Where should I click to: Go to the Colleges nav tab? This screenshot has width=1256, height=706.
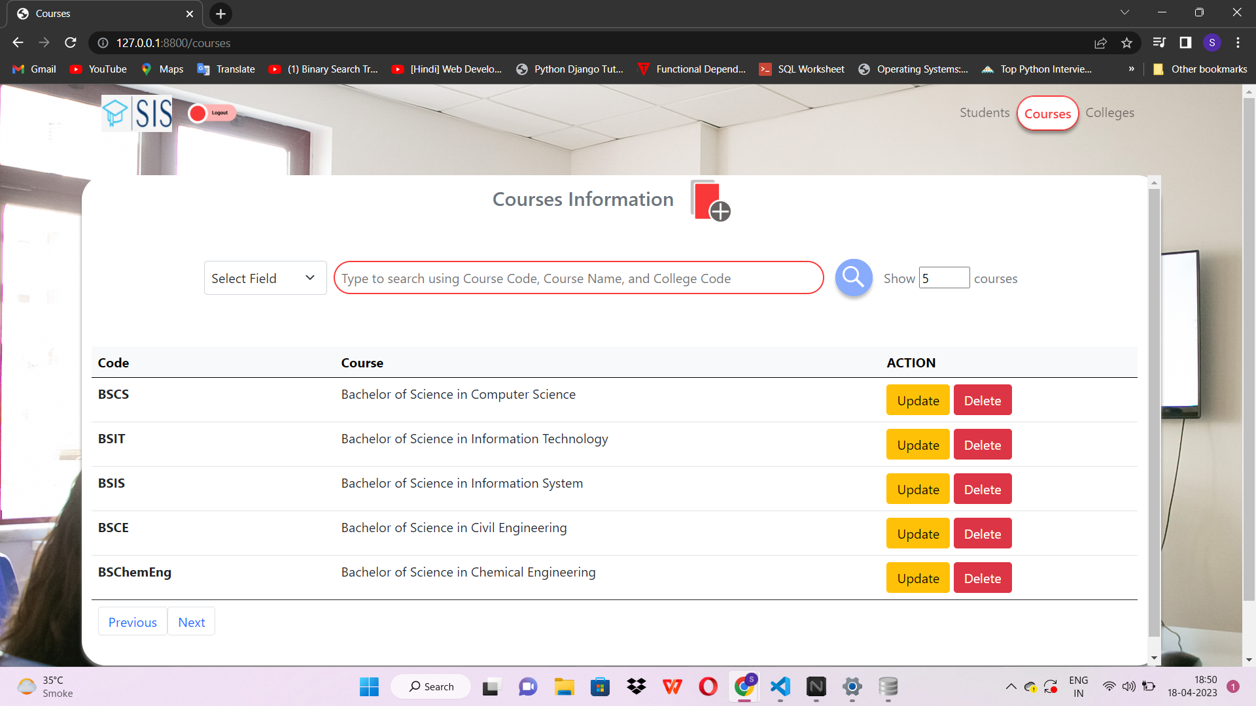1109,112
